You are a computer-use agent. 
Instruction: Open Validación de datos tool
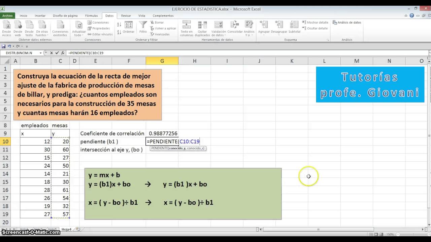click(219, 29)
